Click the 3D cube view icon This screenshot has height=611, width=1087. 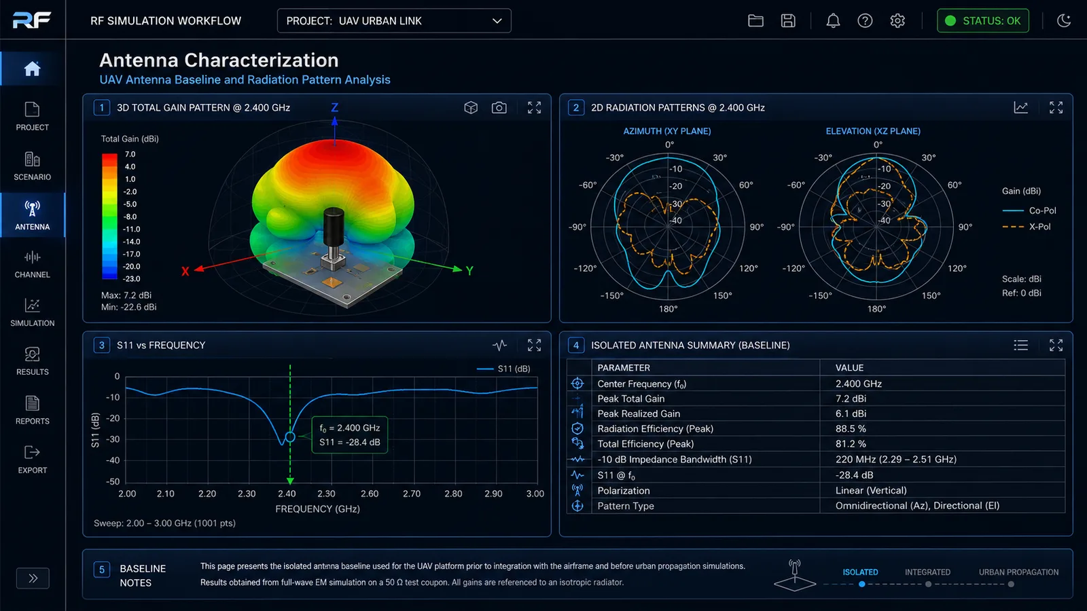pos(471,108)
